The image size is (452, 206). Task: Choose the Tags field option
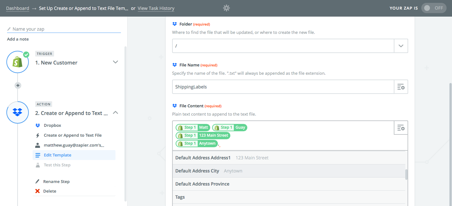(x=289, y=197)
